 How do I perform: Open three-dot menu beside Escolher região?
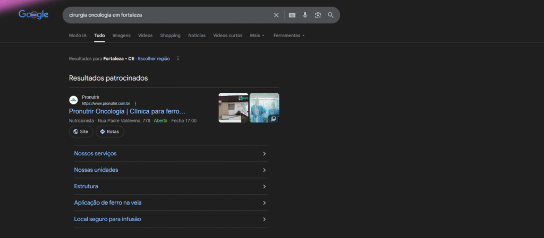click(178, 58)
